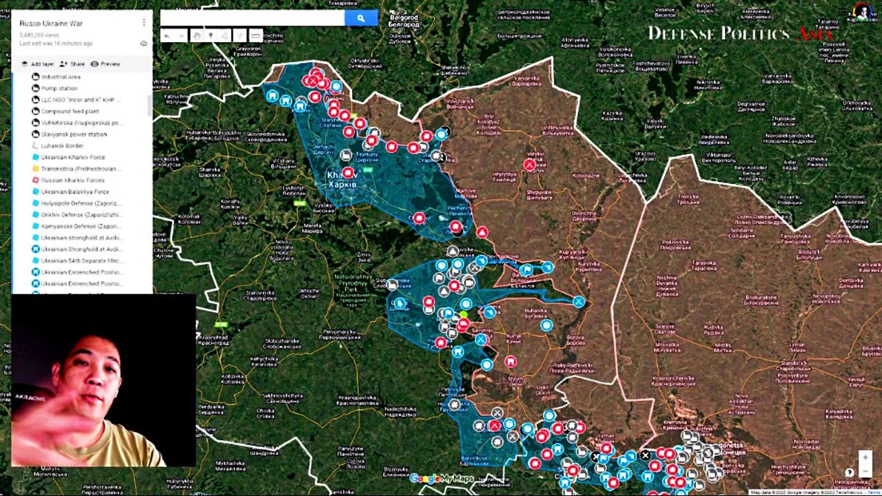Screen dimensions: 882x496
Task: Select Luhansk Border list item
Action: coord(62,146)
